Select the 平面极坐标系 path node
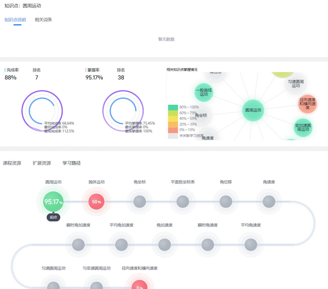This screenshot has width=328, height=289. point(183,202)
